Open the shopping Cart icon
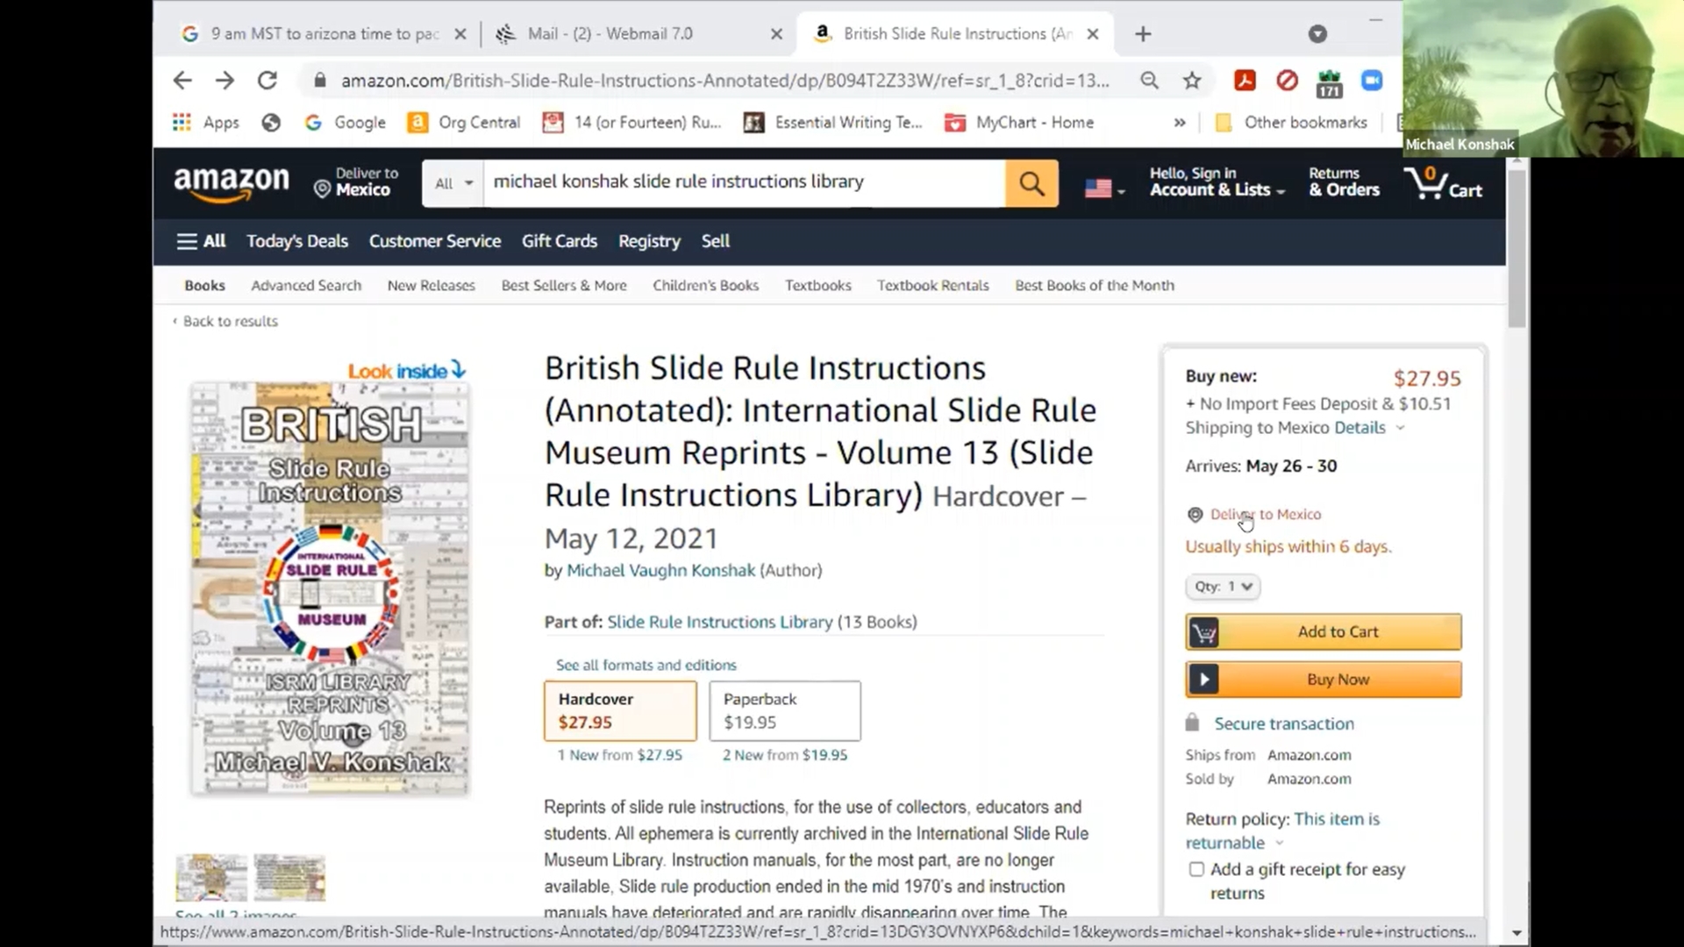The height and width of the screenshot is (947, 1684). (x=1443, y=182)
